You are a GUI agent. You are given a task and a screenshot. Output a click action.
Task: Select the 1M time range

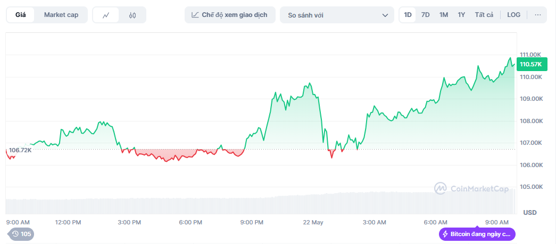(x=443, y=15)
